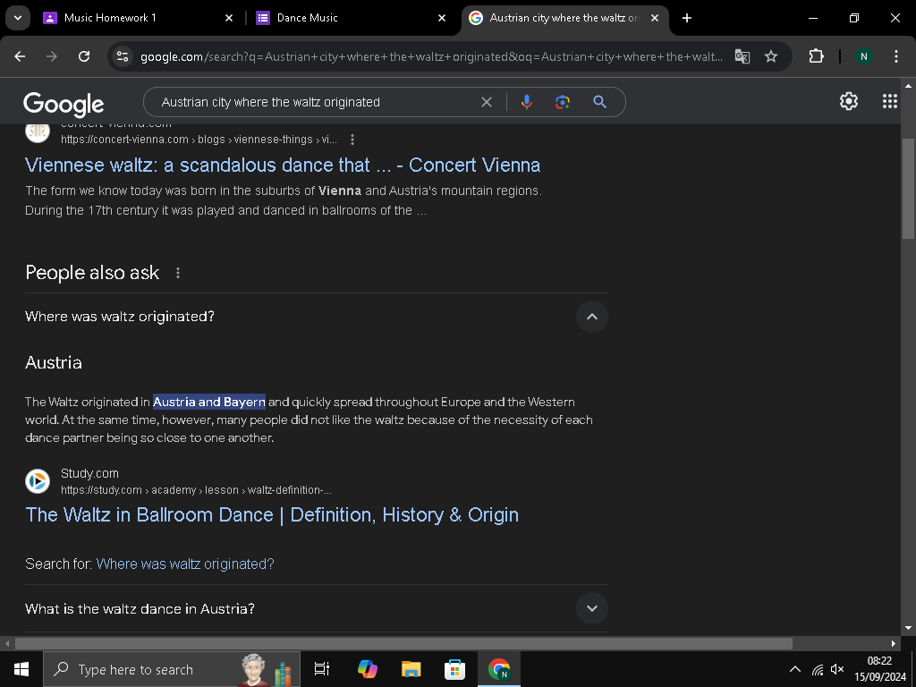916x687 pixels.
Task: Click the Chrome taskbar icon
Action: click(x=499, y=669)
